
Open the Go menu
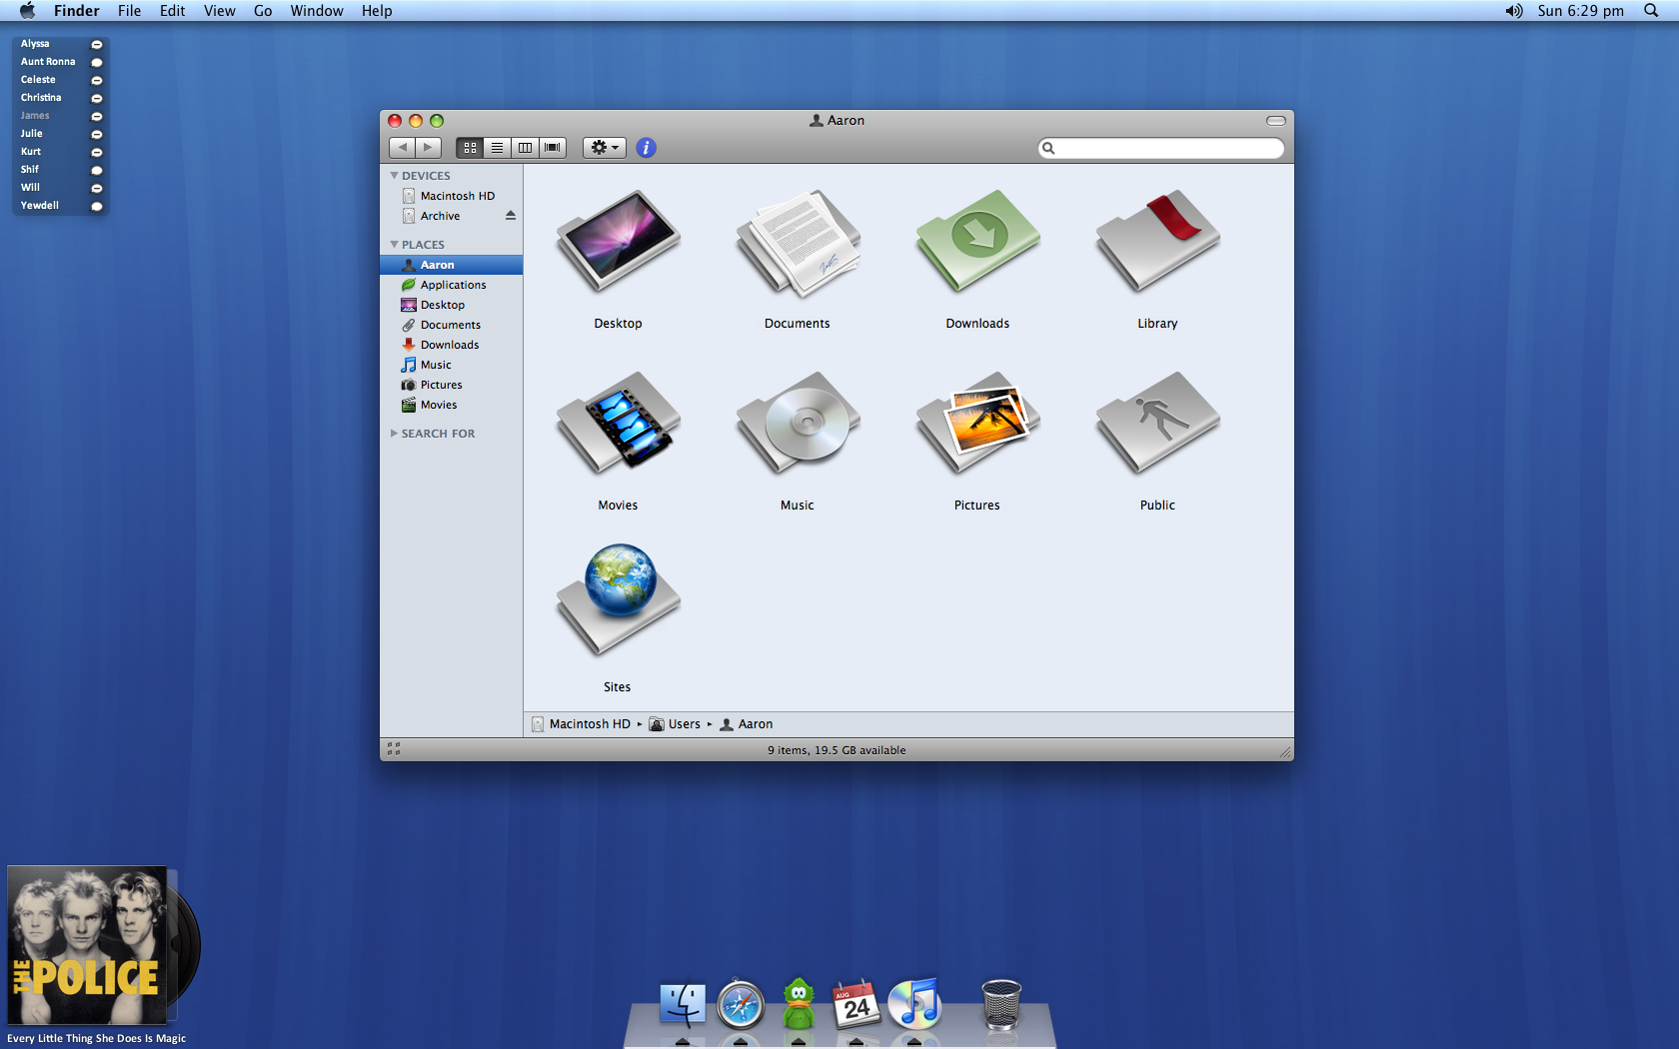pos(263,11)
